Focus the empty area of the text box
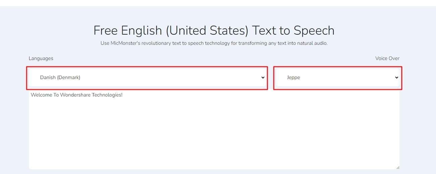The width and height of the screenshot is (436, 174). (214, 134)
